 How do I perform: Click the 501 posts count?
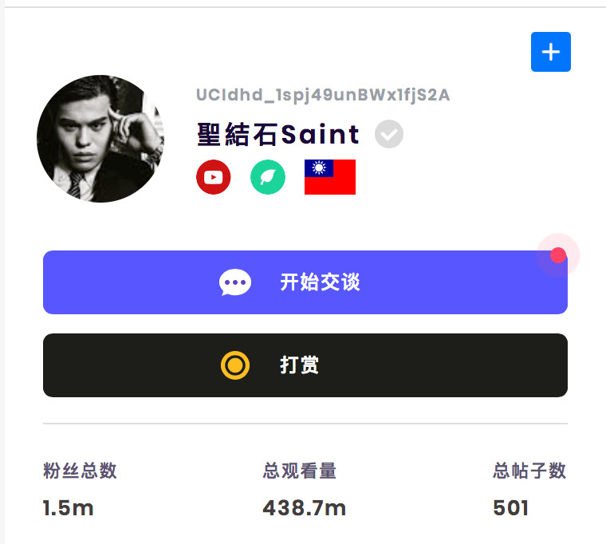point(510,507)
